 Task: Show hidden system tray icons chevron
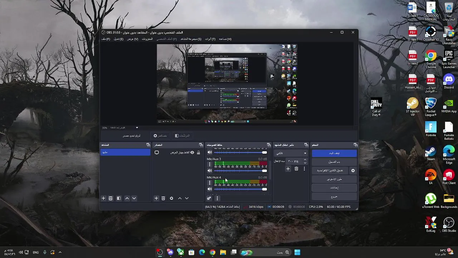(60, 252)
